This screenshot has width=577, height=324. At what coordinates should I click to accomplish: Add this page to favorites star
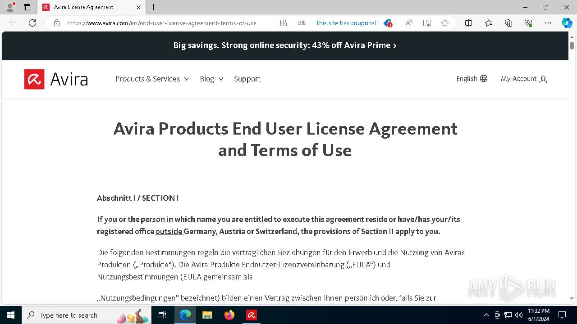click(445, 23)
